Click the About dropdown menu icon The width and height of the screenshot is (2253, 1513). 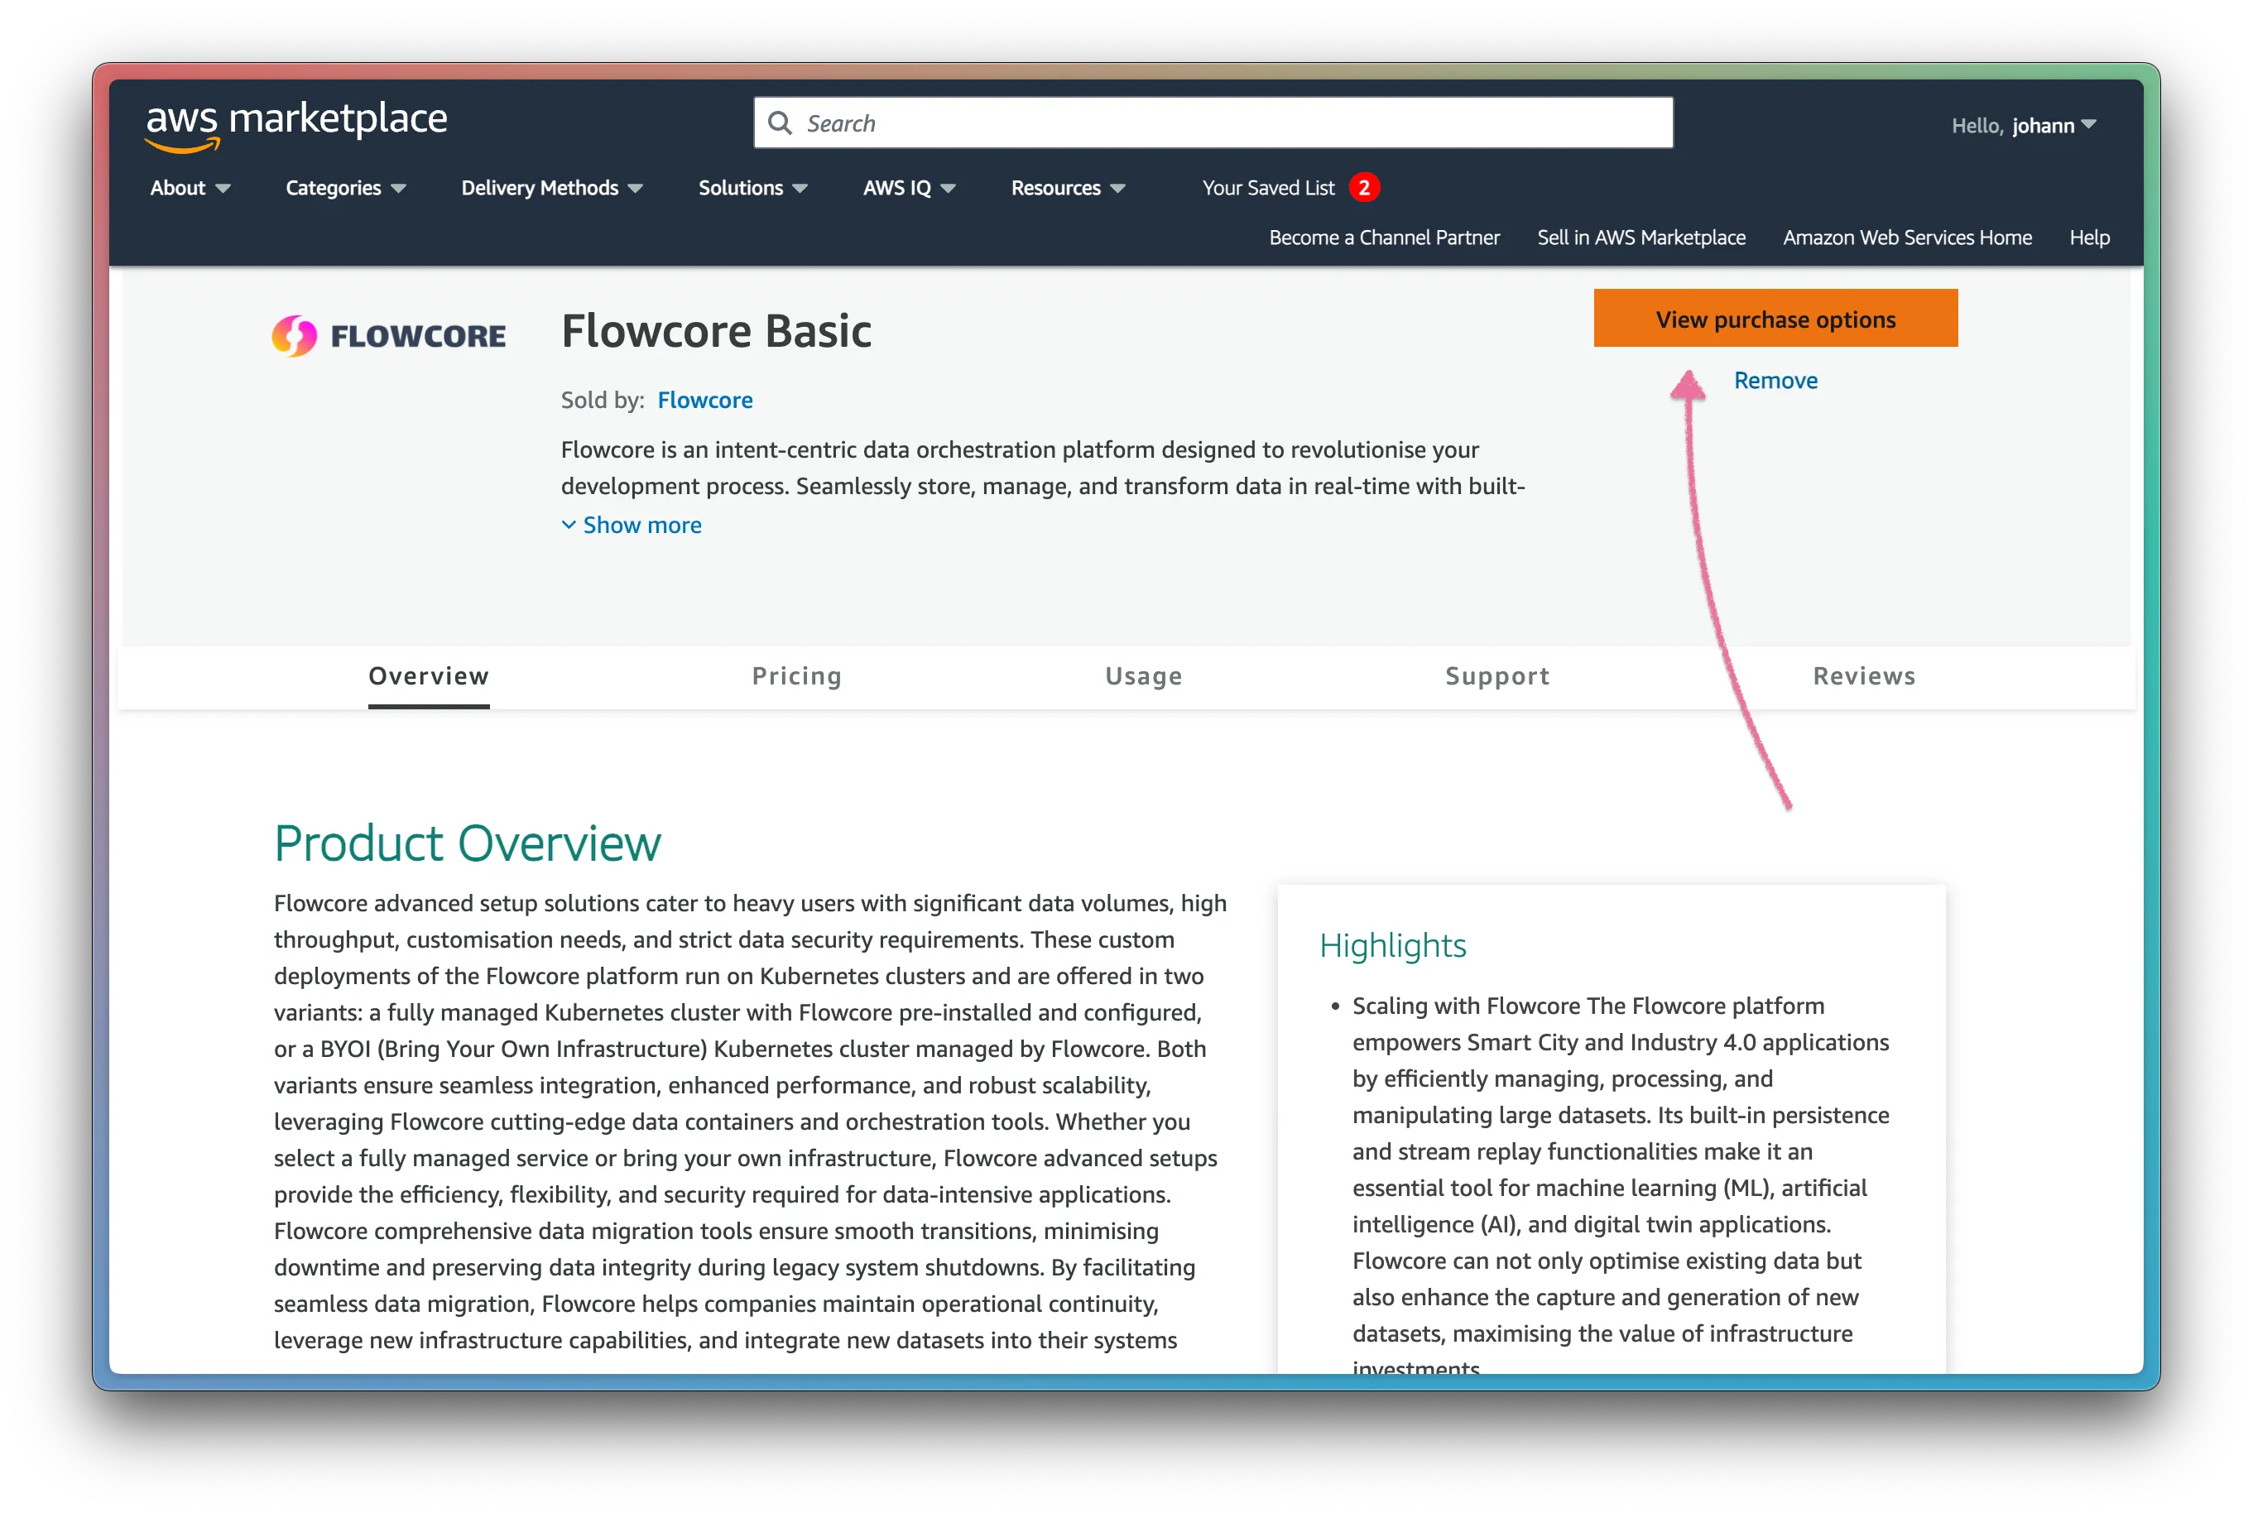tap(224, 187)
